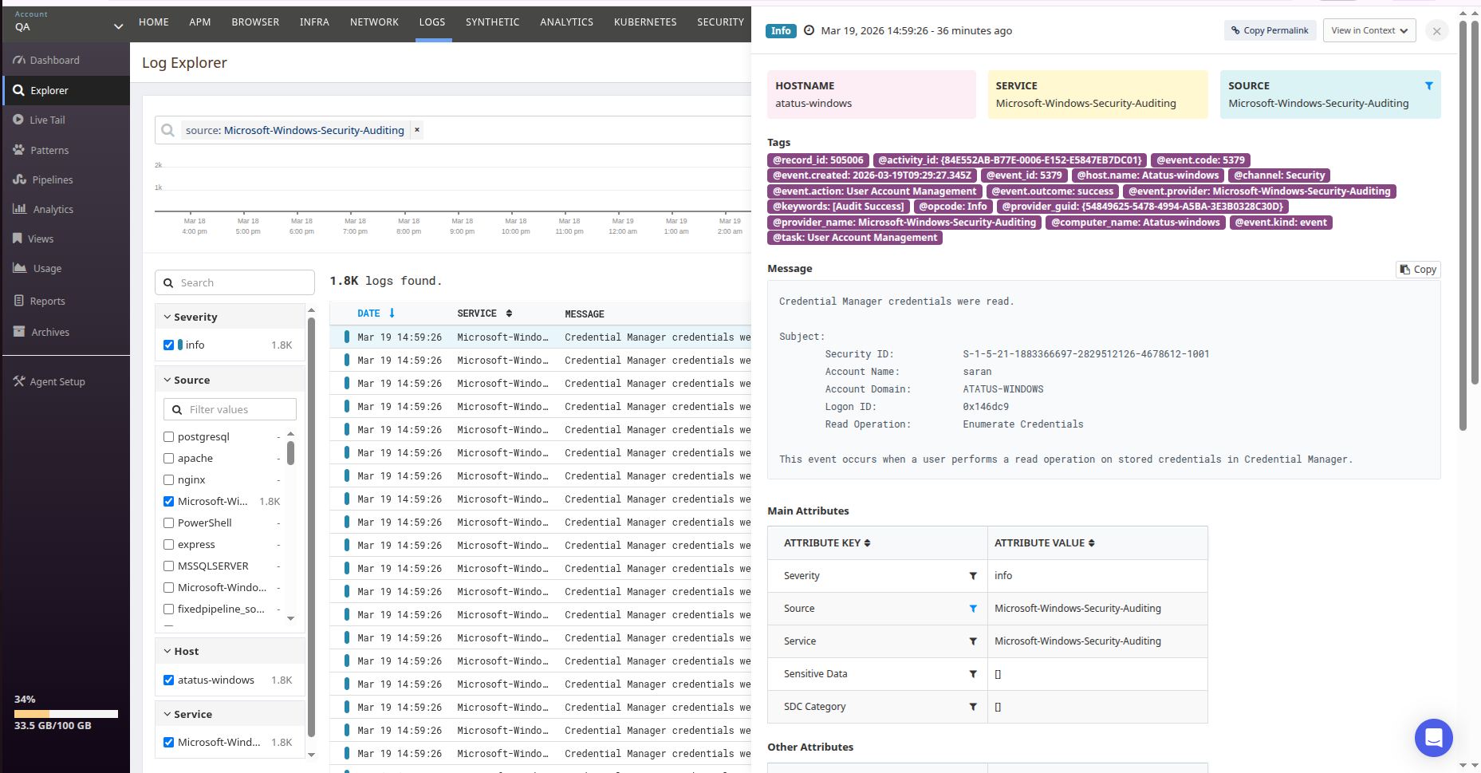
Task: Open the Archives section
Action: tap(49, 332)
